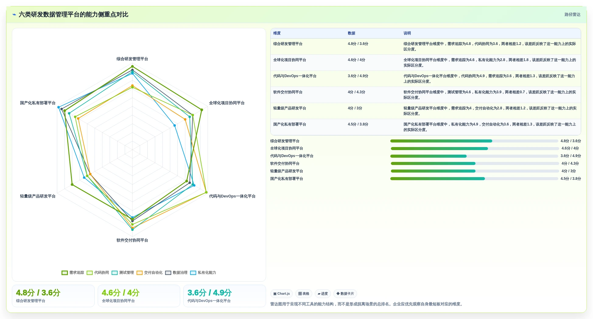
Task: Click the 国产化私有部署平台 progress bar
Action: (x=474, y=179)
